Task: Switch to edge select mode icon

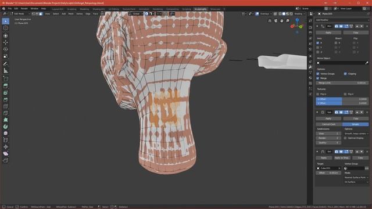Action: (37, 14)
